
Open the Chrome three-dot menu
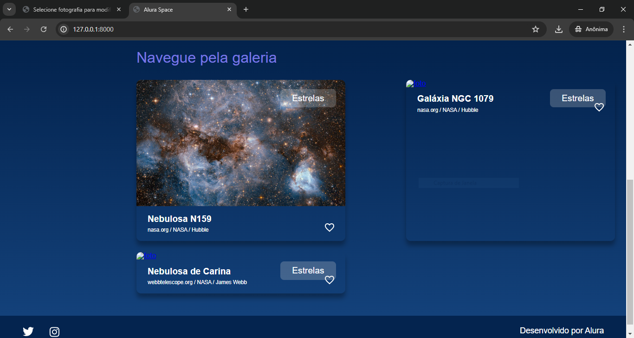624,29
